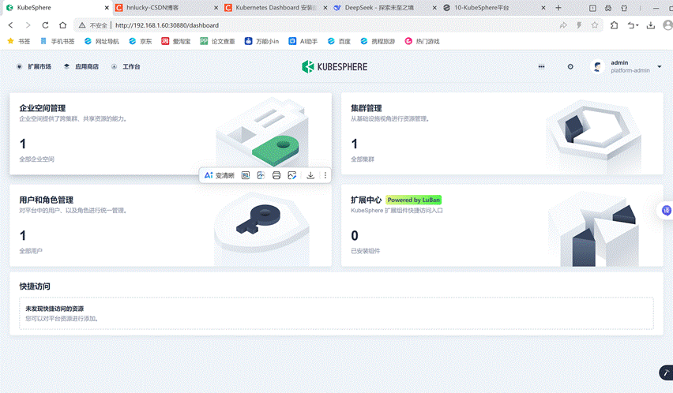Open the 企业空间管理 workspace card
This screenshot has width=673, height=393.
click(x=171, y=133)
